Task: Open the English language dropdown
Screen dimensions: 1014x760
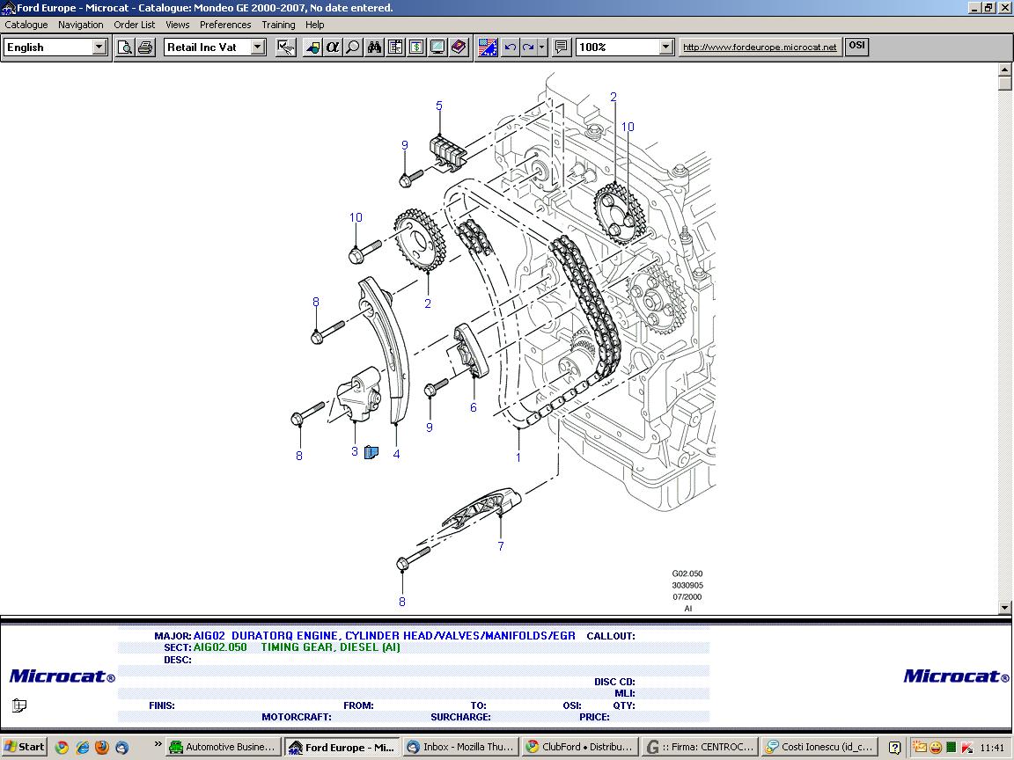Action: (x=99, y=47)
